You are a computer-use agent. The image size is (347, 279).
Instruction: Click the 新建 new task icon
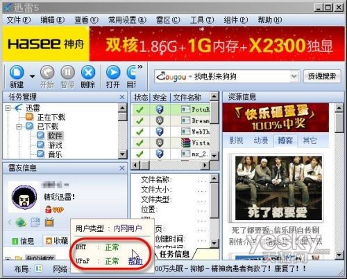(x=17, y=73)
